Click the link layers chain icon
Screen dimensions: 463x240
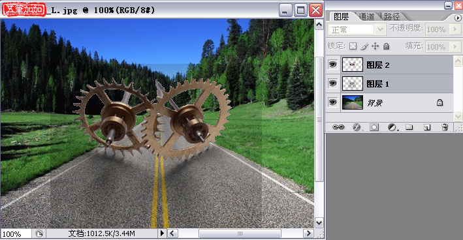(x=338, y=127)
